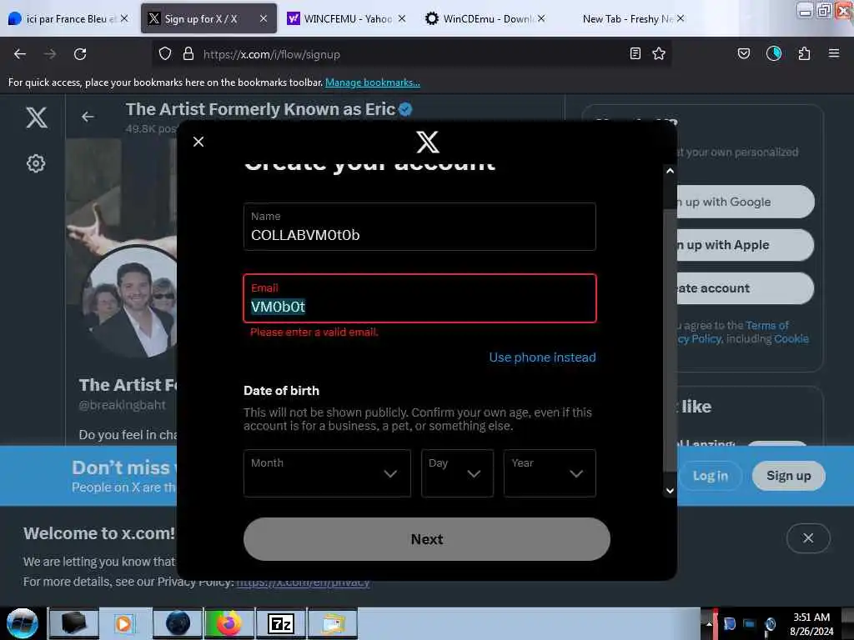Image resolution: width=854 pixels, height=640 pixels.
Task: Open the Terms of Service link
Action: [767, 325]
